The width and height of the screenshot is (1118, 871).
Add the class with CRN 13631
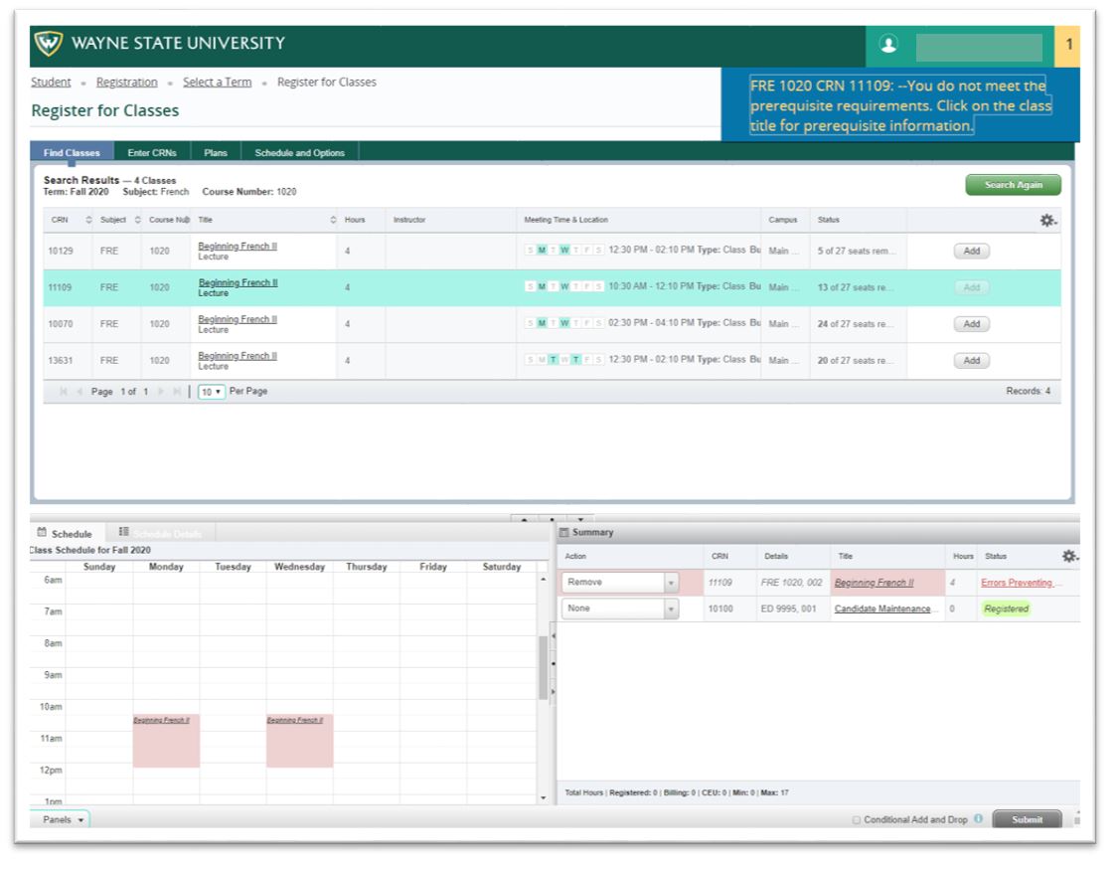pos(972,360)
